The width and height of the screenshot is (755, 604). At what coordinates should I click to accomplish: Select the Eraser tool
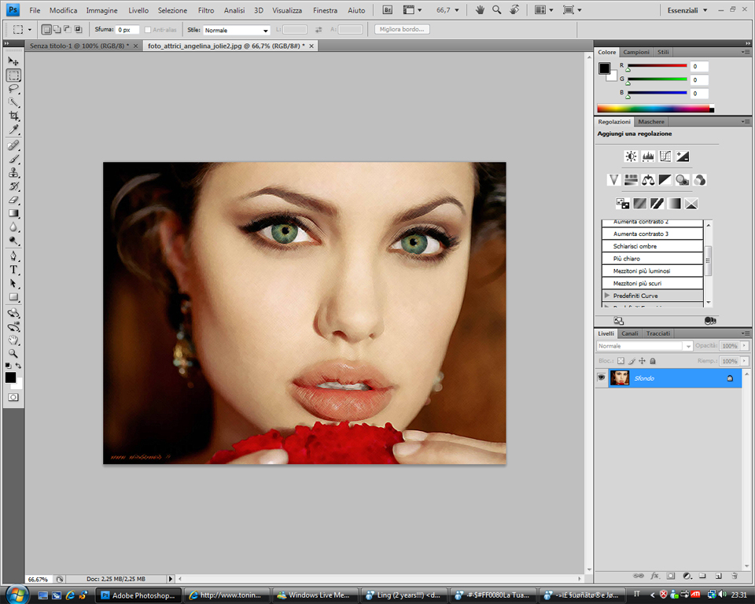(x=13, y=199)
